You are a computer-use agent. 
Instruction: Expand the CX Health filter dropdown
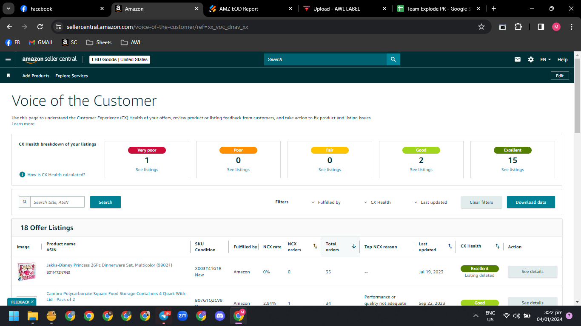pos(377,202)
